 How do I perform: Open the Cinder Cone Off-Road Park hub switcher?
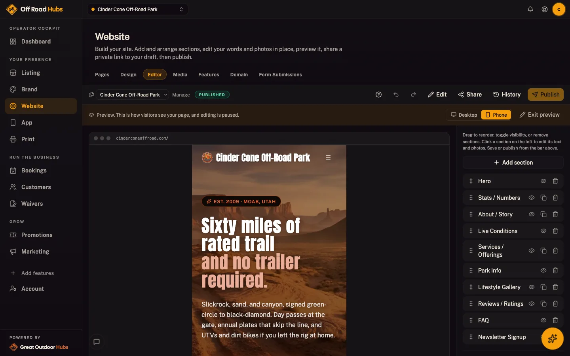(137, 9)
